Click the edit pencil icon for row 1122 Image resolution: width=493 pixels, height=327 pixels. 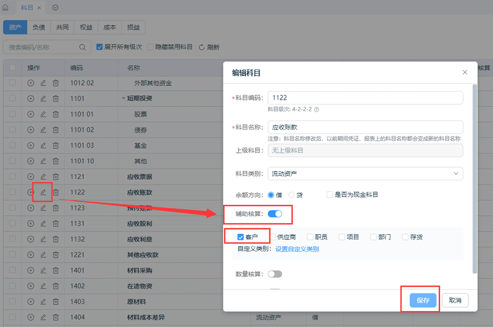(x=43, y=192)
